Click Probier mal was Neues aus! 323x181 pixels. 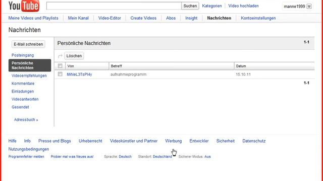pos(72,156)
